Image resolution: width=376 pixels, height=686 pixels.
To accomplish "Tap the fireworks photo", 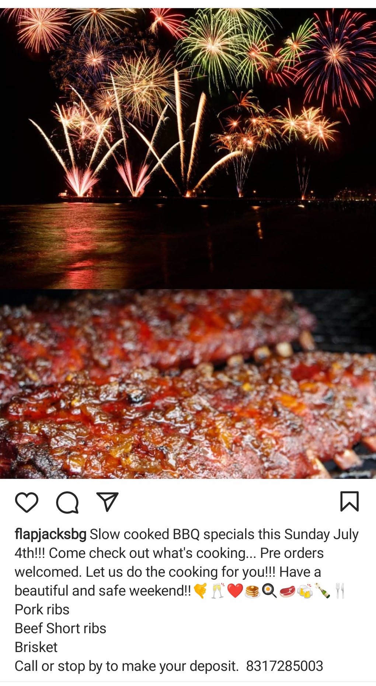I will 188,148.
